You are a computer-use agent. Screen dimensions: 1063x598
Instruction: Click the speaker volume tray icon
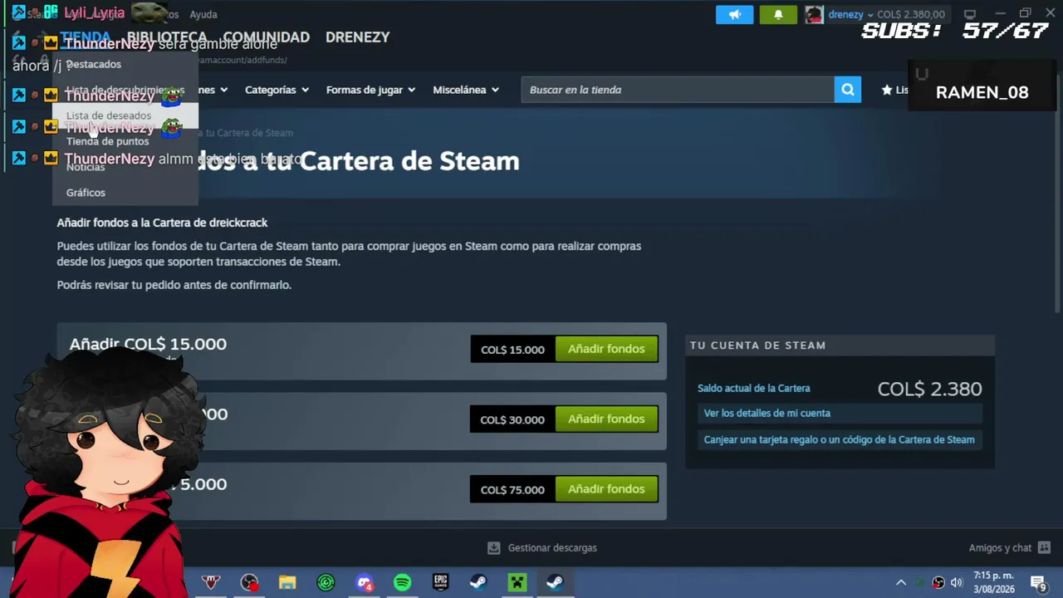(x=957, y=582)
